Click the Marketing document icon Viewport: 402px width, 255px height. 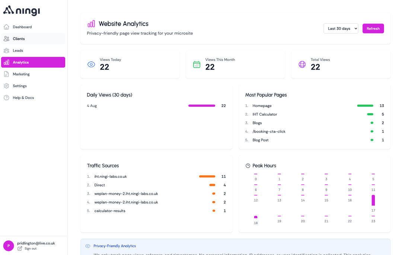point(6,74)
